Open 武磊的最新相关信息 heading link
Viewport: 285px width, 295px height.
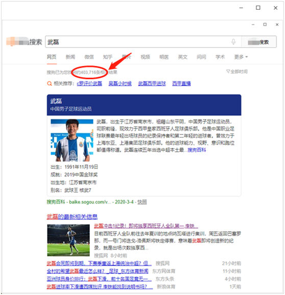tap(72, 217)
